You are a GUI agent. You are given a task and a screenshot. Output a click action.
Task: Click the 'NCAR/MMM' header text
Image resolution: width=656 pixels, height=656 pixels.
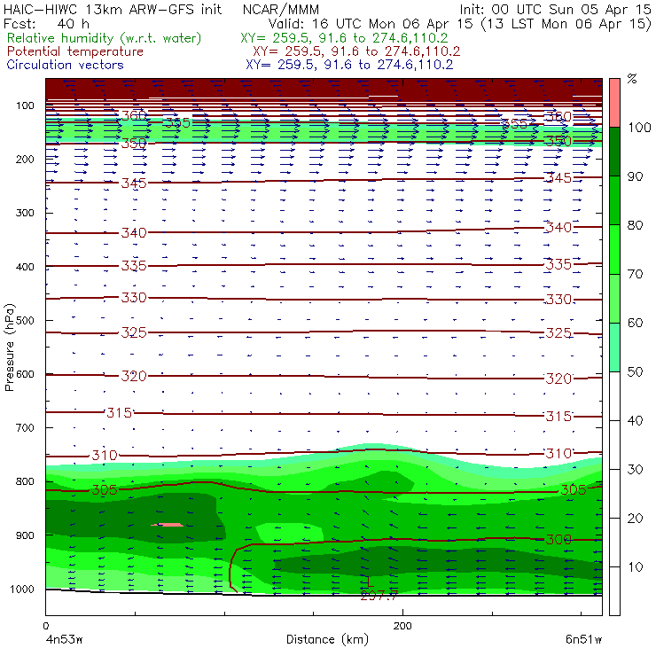tap(281, 10)
